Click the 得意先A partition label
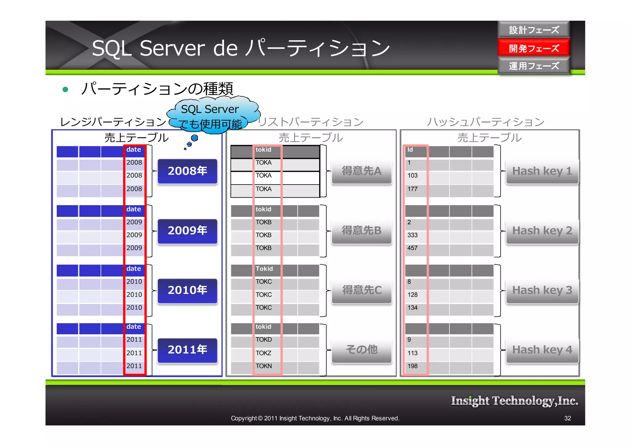Image resolution: width=631 pixels, height=446 pixels. pos(362,171)
